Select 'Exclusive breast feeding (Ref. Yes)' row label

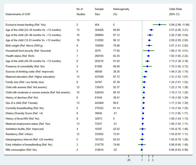[x=26, y=25]
